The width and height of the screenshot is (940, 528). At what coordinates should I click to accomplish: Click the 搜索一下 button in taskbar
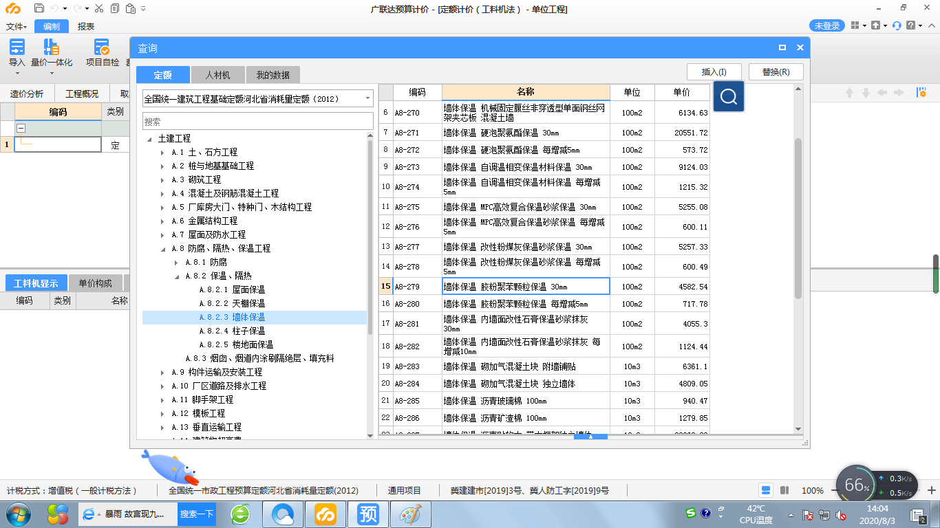point(197,514)
